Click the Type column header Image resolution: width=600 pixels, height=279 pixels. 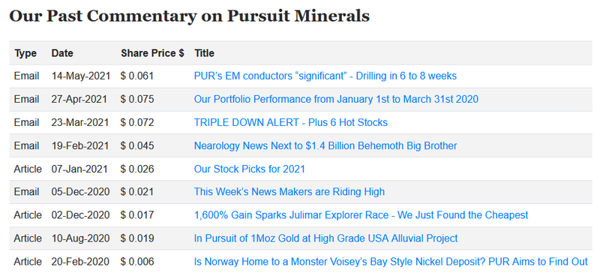[x=25, y=53]
